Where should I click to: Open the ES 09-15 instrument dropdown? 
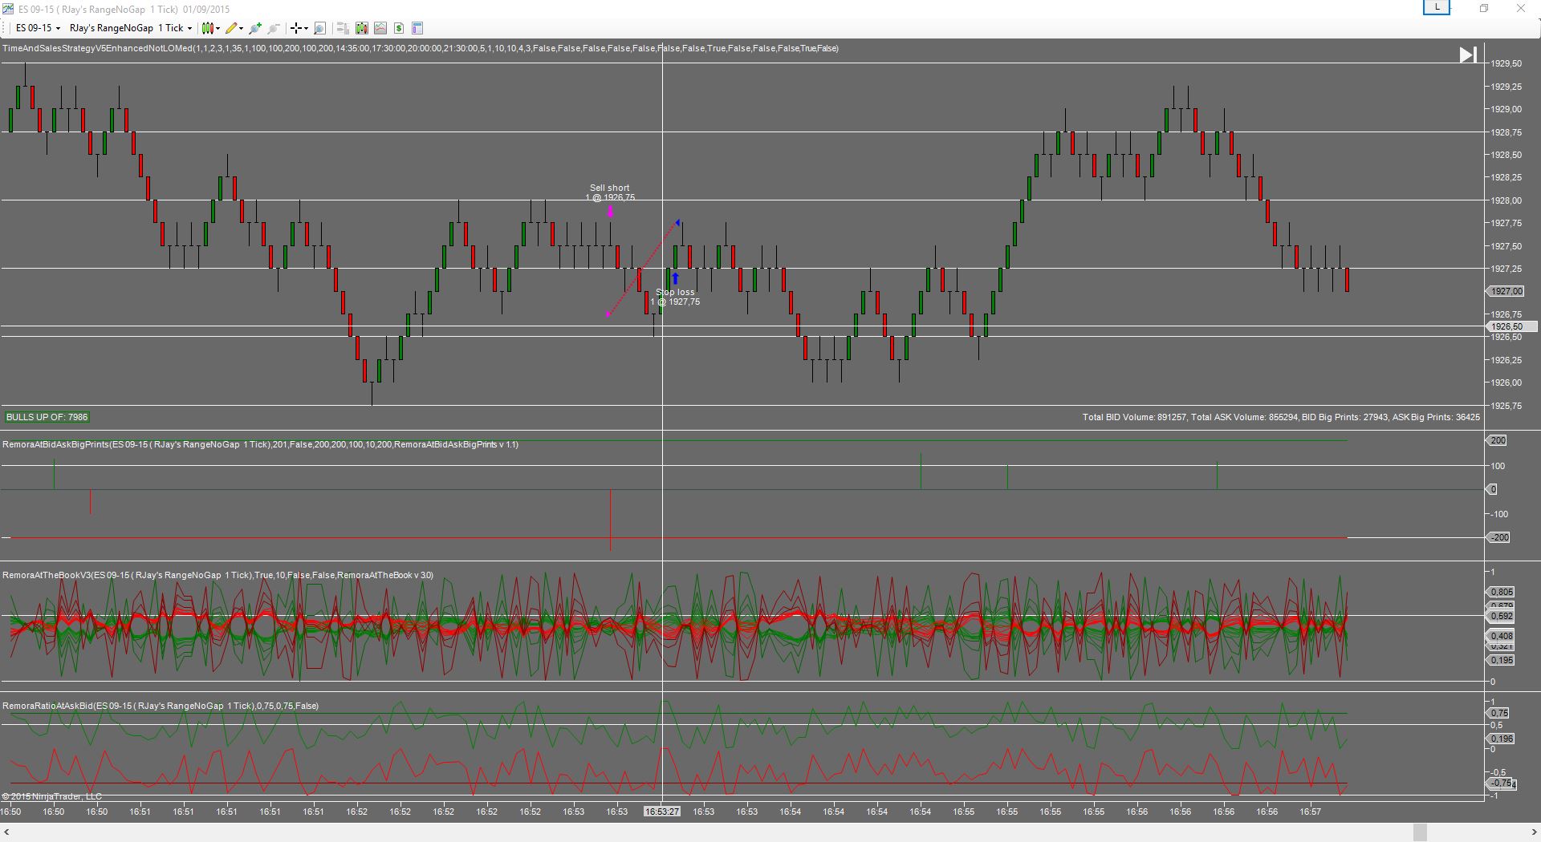[x=38, y=28]
